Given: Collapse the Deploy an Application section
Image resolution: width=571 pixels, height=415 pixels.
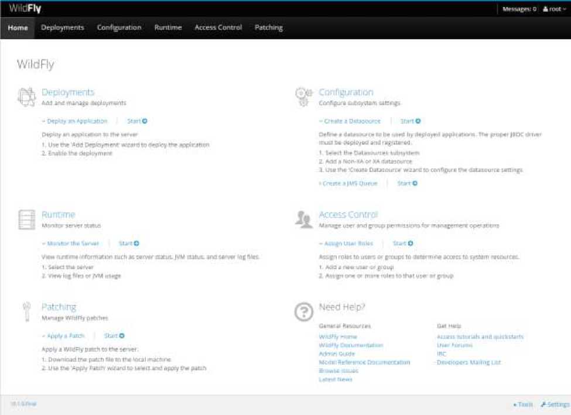Looking at the screenshot, I should (x=75, y=121).
